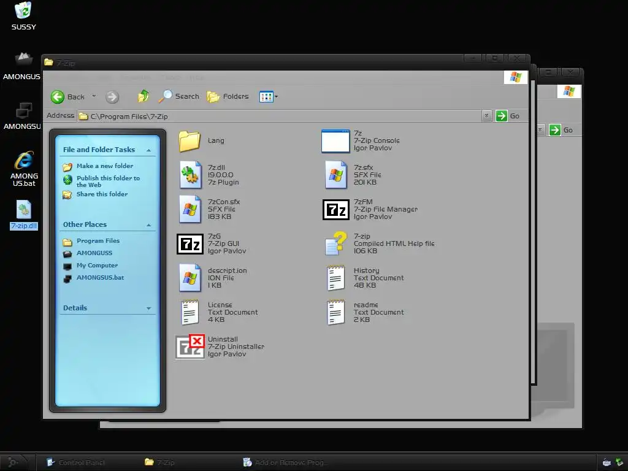Open the Lang folder
The height and width of the screenshot is (471, 628).
190,141
